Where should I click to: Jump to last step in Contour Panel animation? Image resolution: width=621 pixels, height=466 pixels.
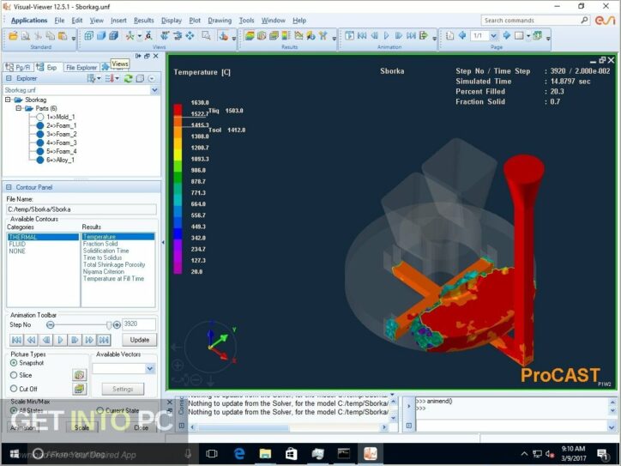pos(104,340)
